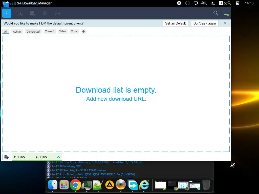Open Finder from the dock
The image size is (259, 194).
click(53, 185)
